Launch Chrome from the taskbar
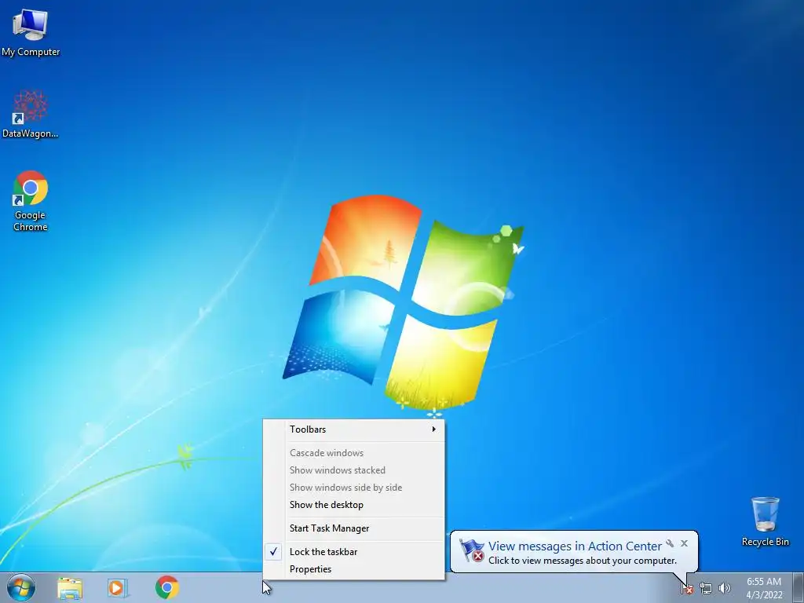The width and height of the screenshot is (804, 603). [166, 587]
